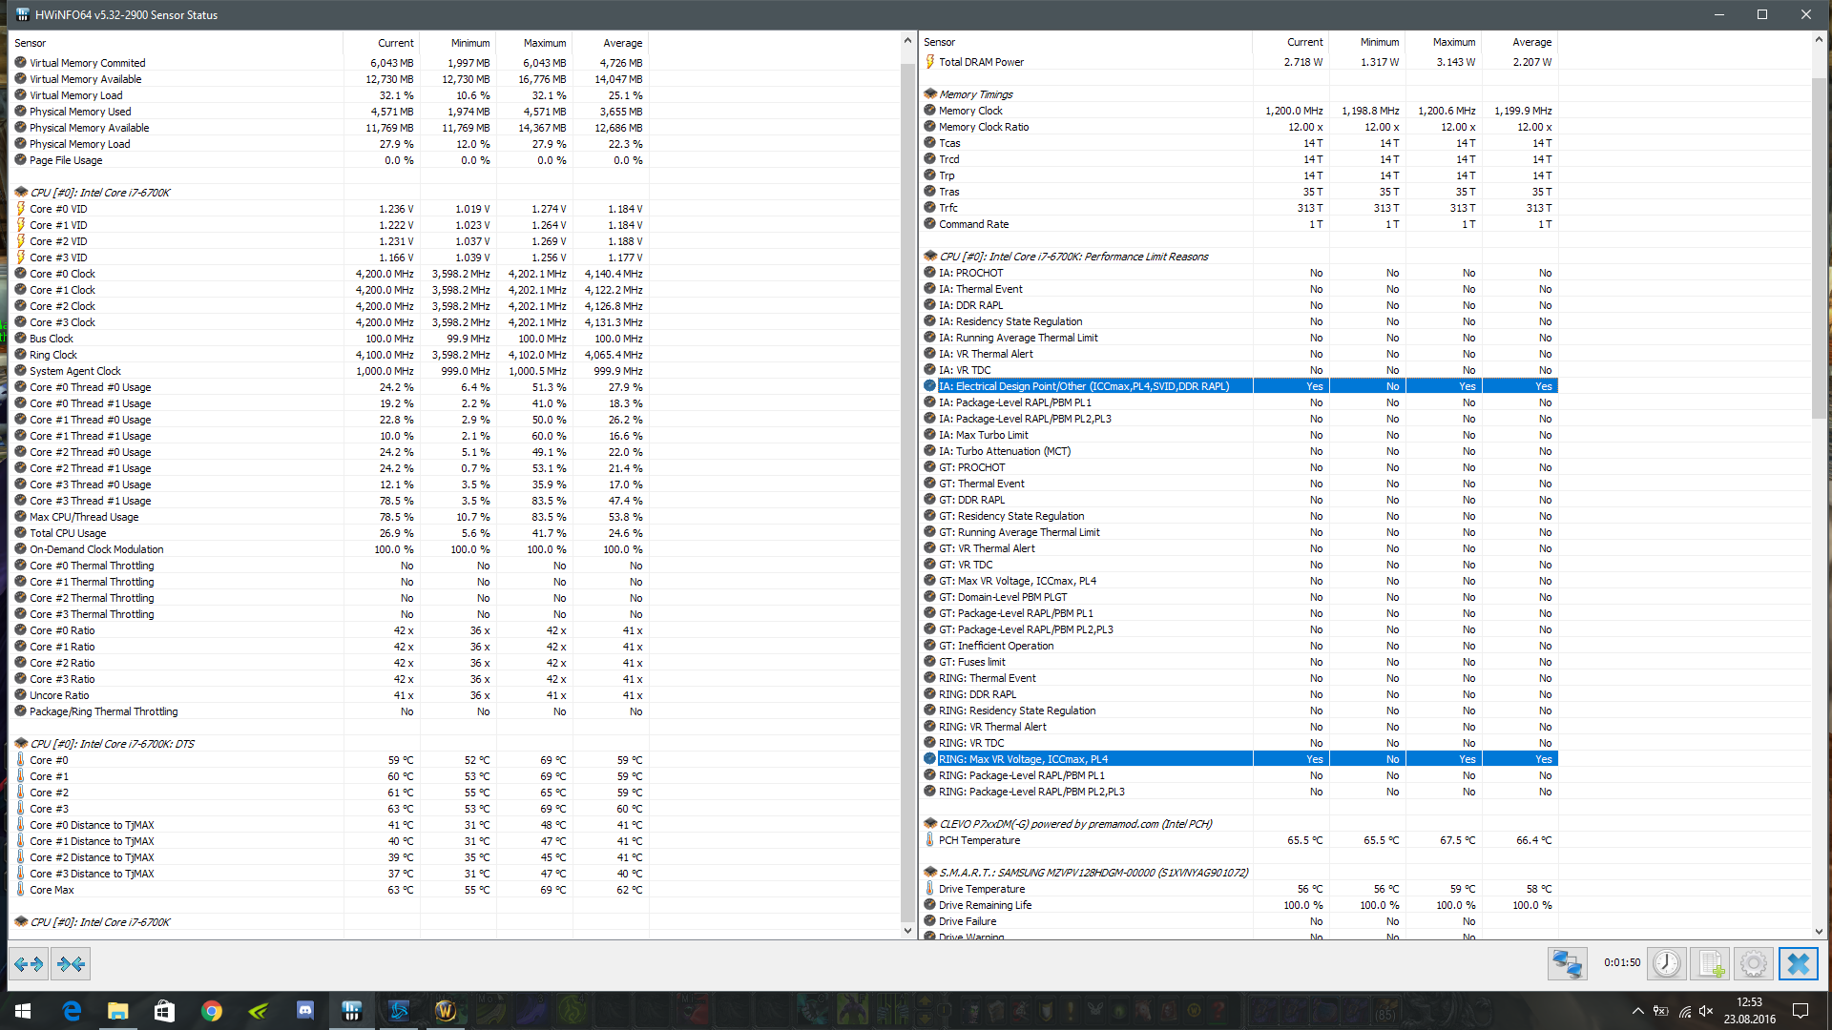This screenshot has height=1030, width=1832.
Task: Select GT: Inefficient Operation row
Action: pyautogui.click(x=1240, y=646)
